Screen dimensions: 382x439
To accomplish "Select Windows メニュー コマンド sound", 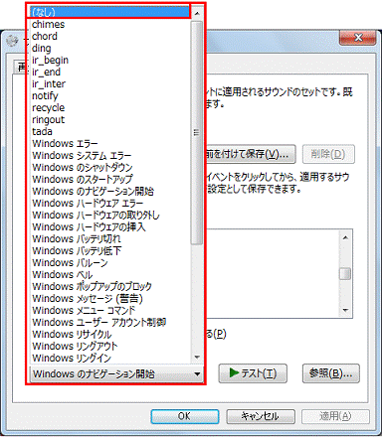I will (110, 310).
